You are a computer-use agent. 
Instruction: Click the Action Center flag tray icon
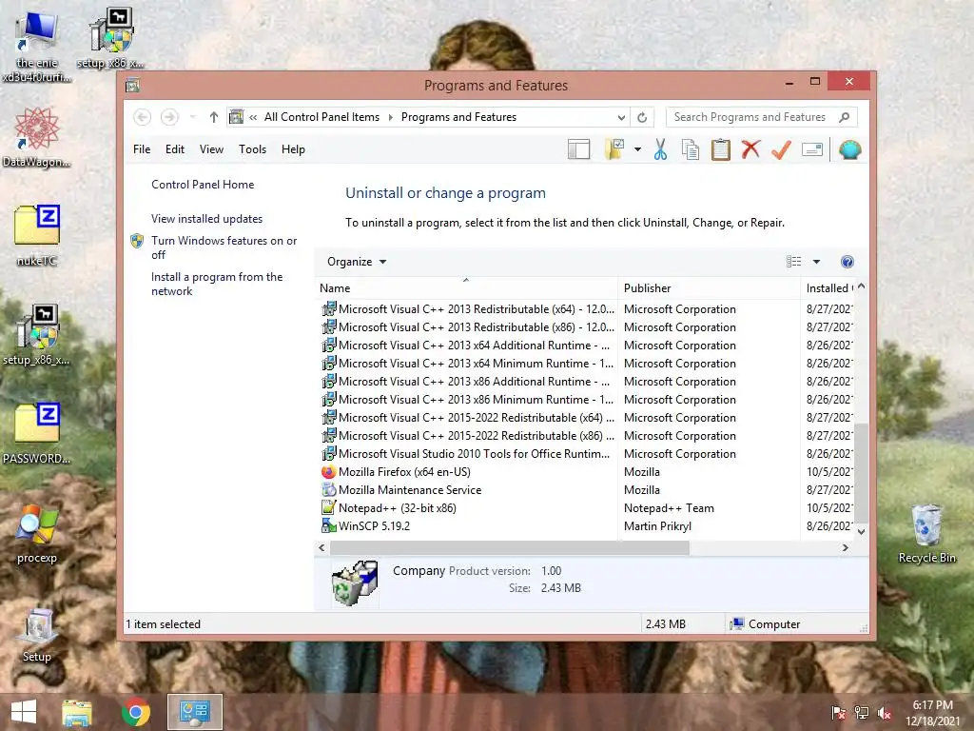tap(838, 713)
